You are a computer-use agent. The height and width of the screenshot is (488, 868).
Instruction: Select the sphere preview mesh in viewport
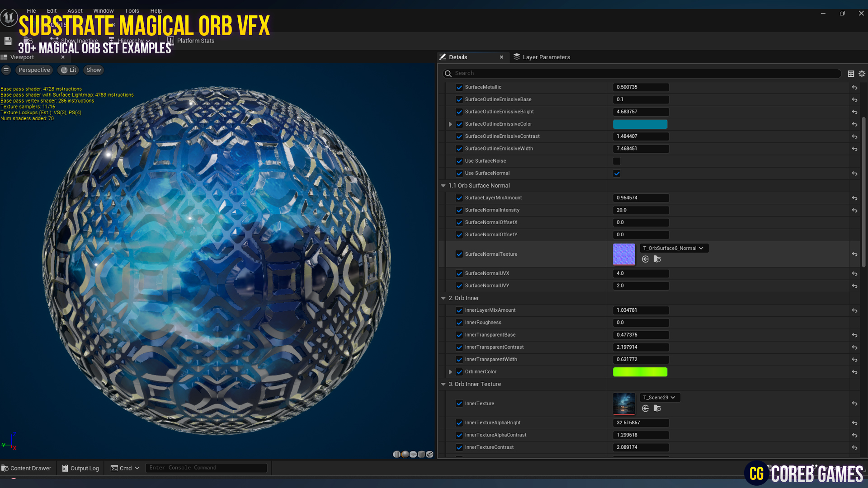pyautogui.click(x=405, y=454)
